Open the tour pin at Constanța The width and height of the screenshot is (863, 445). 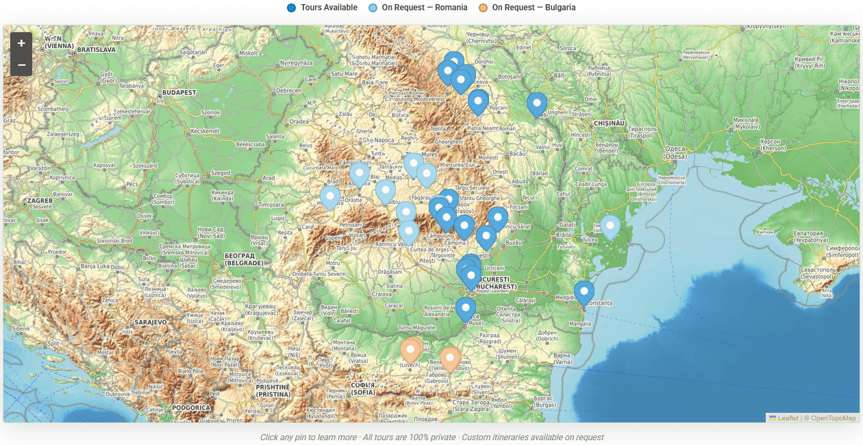pos(584,290)
